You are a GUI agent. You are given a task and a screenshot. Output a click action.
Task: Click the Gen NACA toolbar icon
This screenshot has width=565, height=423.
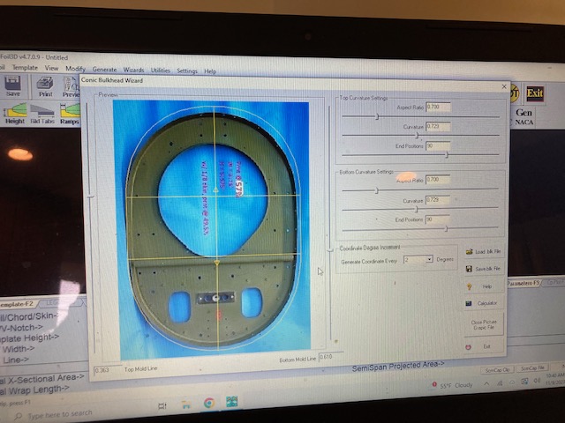pyautogui.click(x=524, y=116)
